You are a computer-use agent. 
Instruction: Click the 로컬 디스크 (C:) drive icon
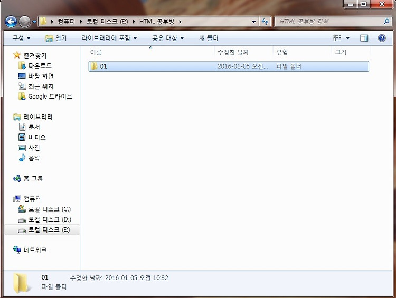[x=22, y=209]
